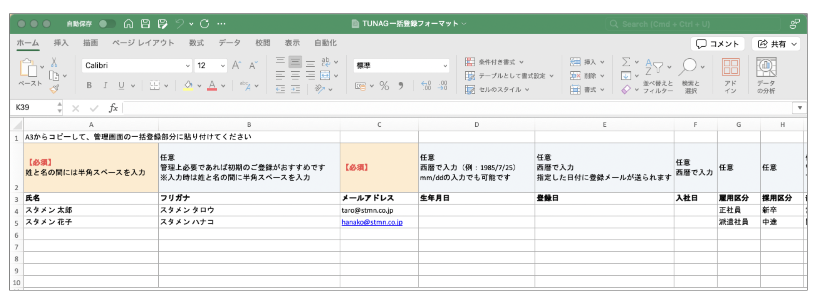Click the Redo icon
This screenshot has height=301, width=821.
point(205,24)
